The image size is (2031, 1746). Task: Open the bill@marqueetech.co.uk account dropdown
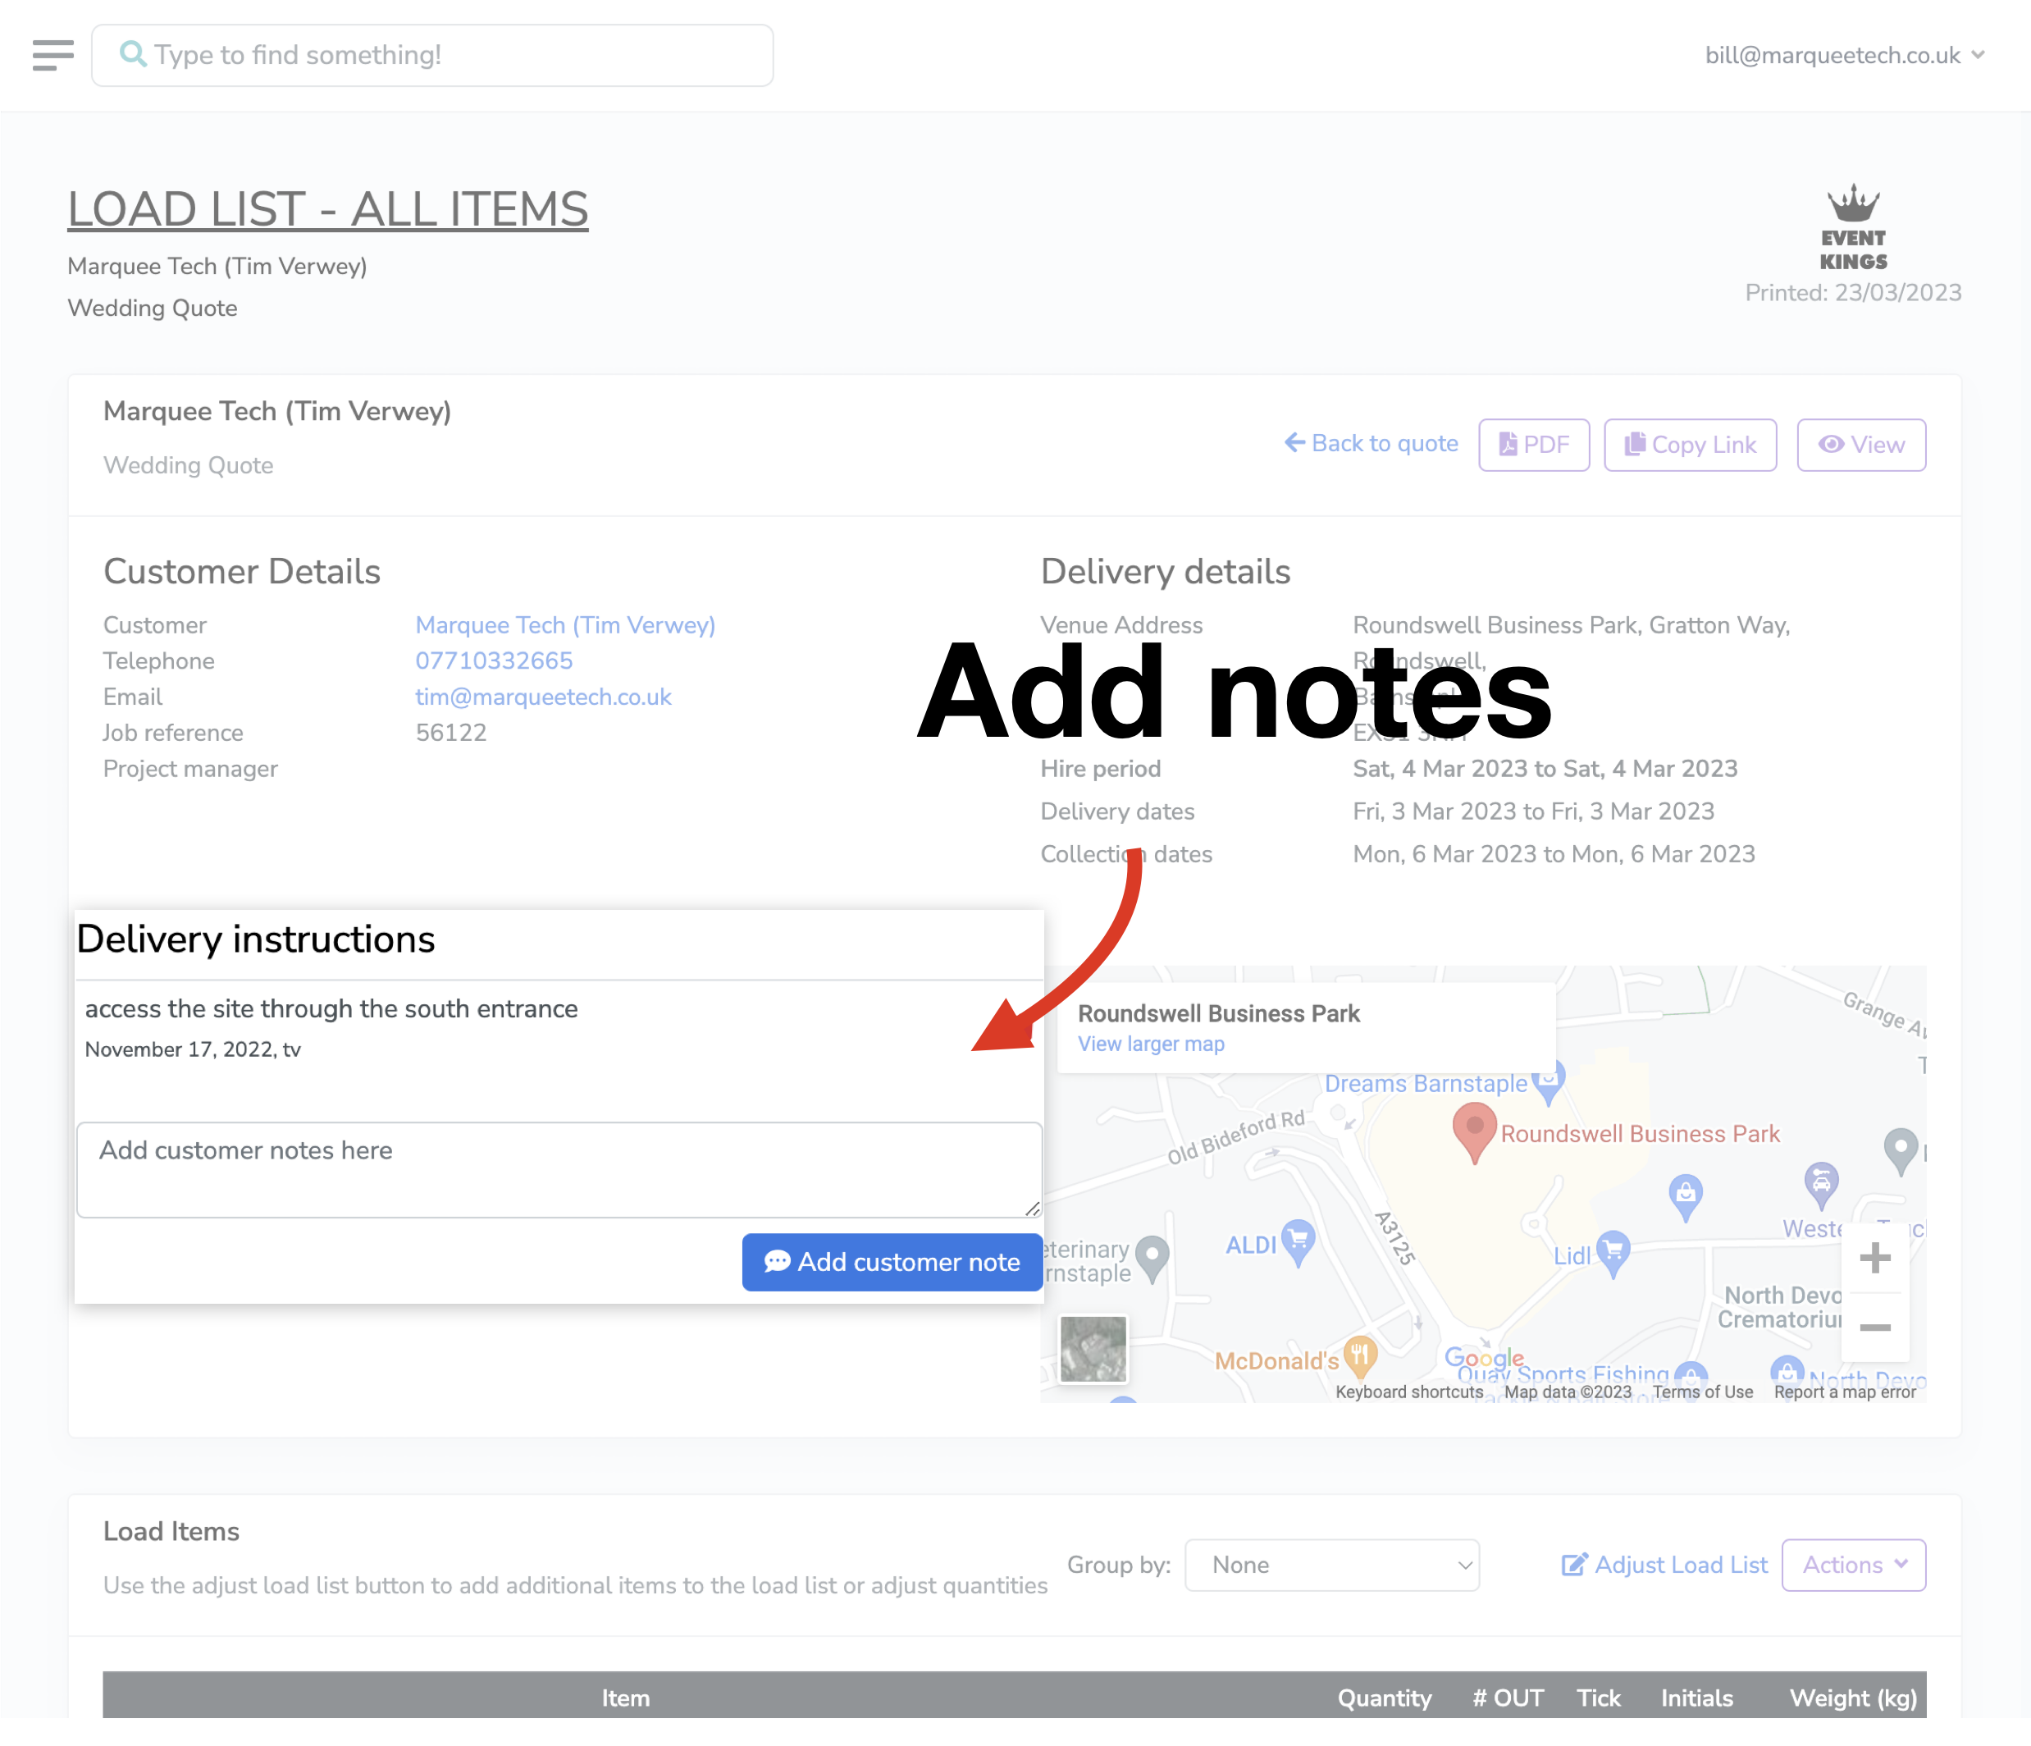pos(1844,55)
